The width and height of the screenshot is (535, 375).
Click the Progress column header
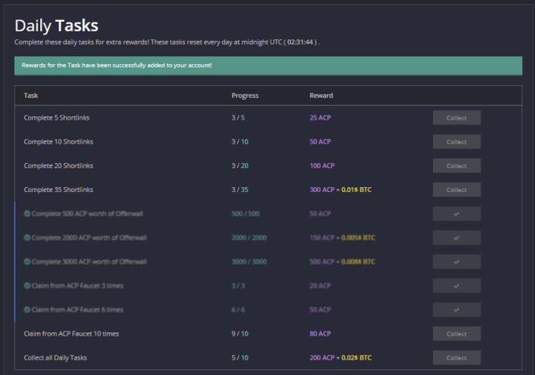[x=245, y=96]
